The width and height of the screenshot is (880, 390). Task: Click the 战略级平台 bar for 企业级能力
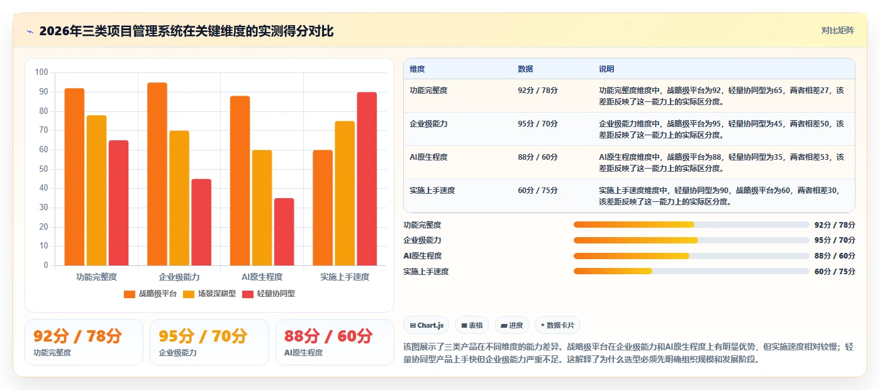[157, 174]
